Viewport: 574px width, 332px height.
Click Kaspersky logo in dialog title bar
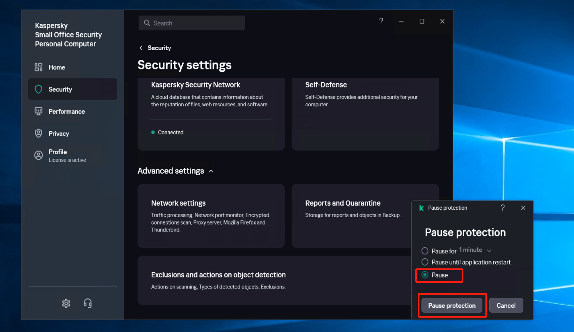coord(421,208)
